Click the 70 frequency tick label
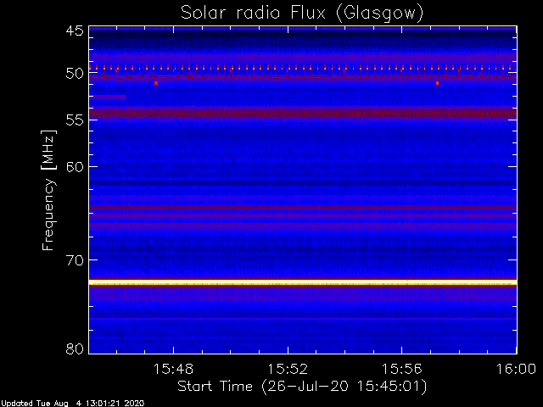543x407 pixels. pos(75,260)
